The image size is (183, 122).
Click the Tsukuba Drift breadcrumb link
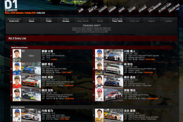tap(30, 13)
